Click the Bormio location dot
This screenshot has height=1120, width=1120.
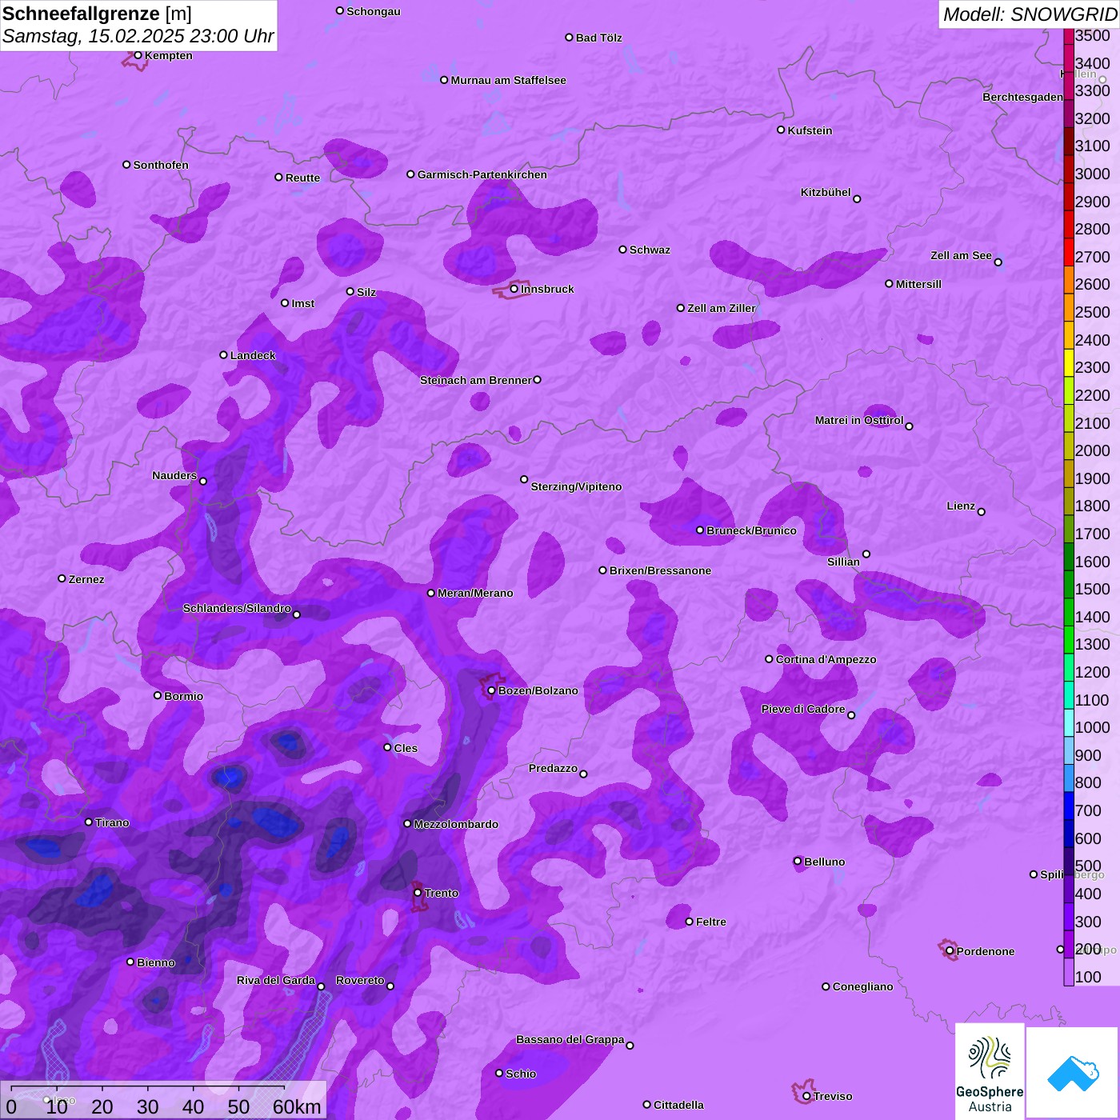[158, 695]
